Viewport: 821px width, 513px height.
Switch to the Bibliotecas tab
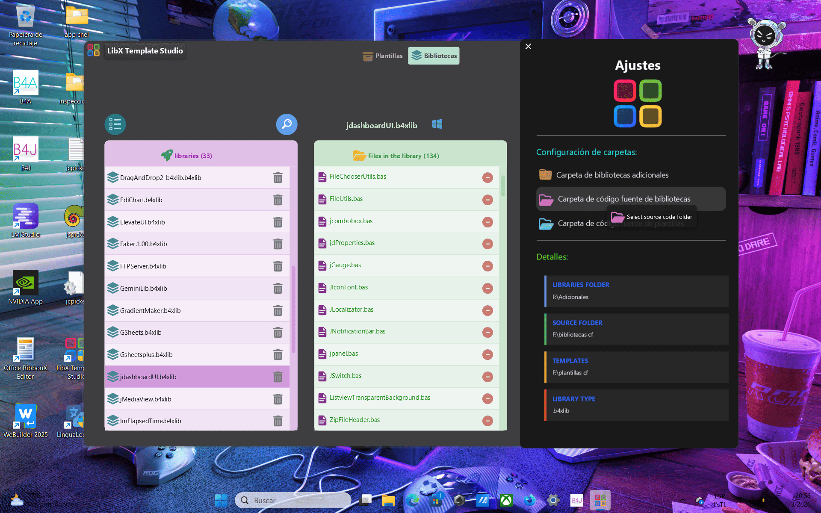pos(433,56)
